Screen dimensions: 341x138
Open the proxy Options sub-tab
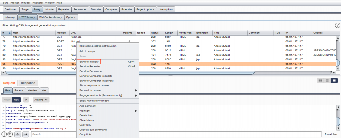pyautogui.click(x=71, y=17)
